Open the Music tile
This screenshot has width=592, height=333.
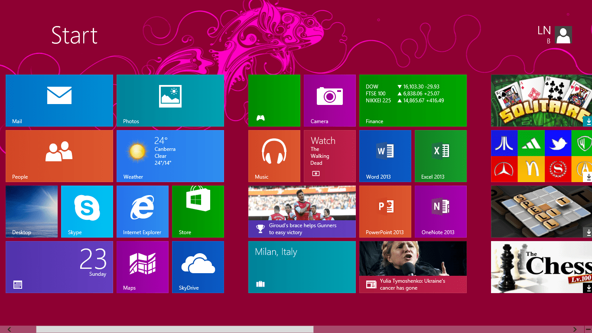click(x=274, y=156)
